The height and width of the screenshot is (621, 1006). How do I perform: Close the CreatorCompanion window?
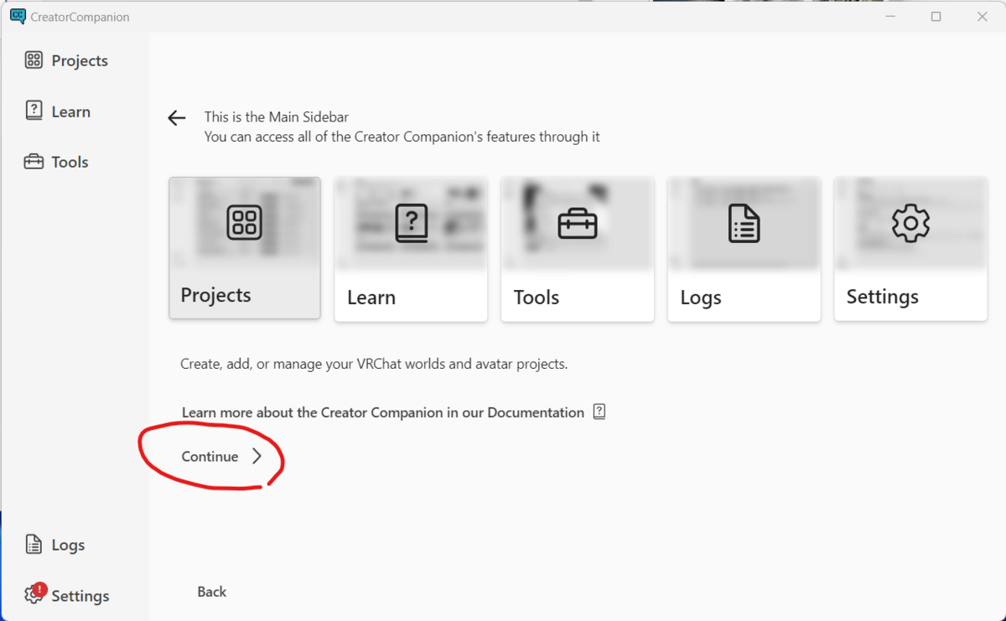(x=983, y=17)
